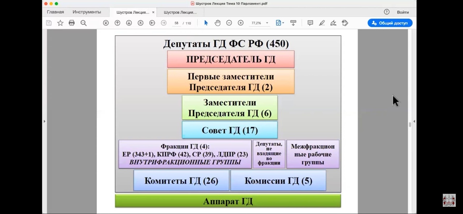The image size is (463, 214).
Task: Click the page number field 58
Action: tap(177, 23)
